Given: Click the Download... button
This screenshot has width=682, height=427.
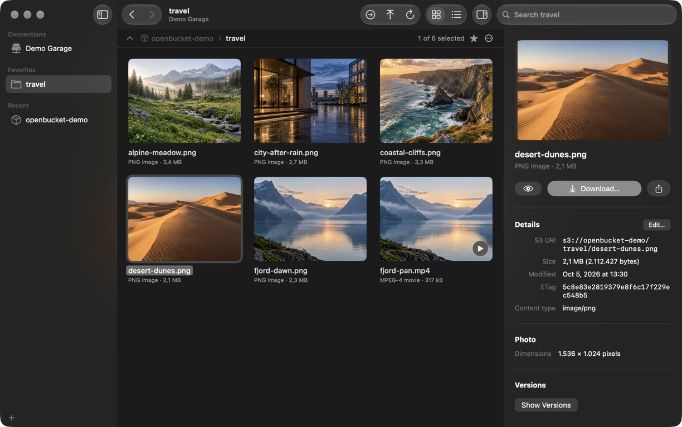Looking at the screenshot, I should tap(594, 188).
